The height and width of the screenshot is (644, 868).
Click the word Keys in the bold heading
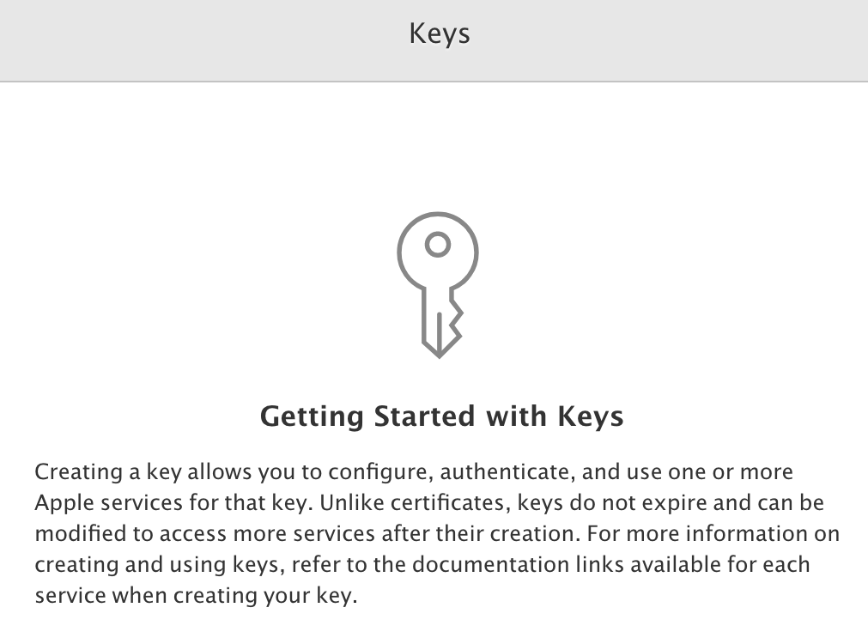(591, 416)
